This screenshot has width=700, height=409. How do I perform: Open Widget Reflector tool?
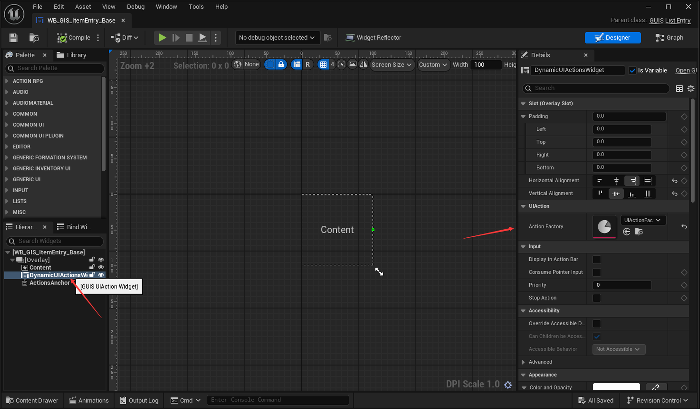click(x=373, y=38)
